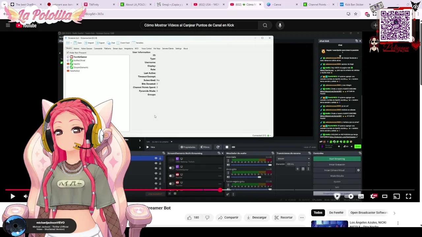Open YouTube player HD settings gear
422x237 pixels.
[x=373, y=197]
